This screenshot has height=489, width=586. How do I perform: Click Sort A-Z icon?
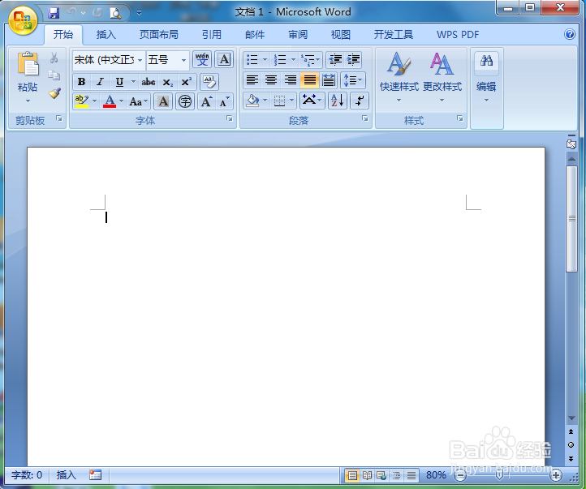pos(338,101)
